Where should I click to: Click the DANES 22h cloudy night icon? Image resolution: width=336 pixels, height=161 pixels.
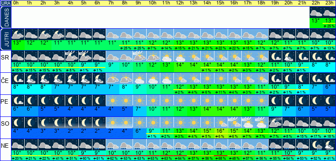pyautogui.click(x=316, y=12)
